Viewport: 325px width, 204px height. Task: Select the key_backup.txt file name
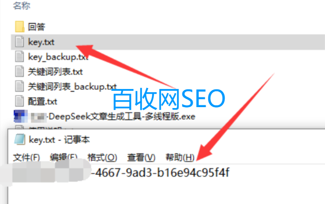(58, 57)
